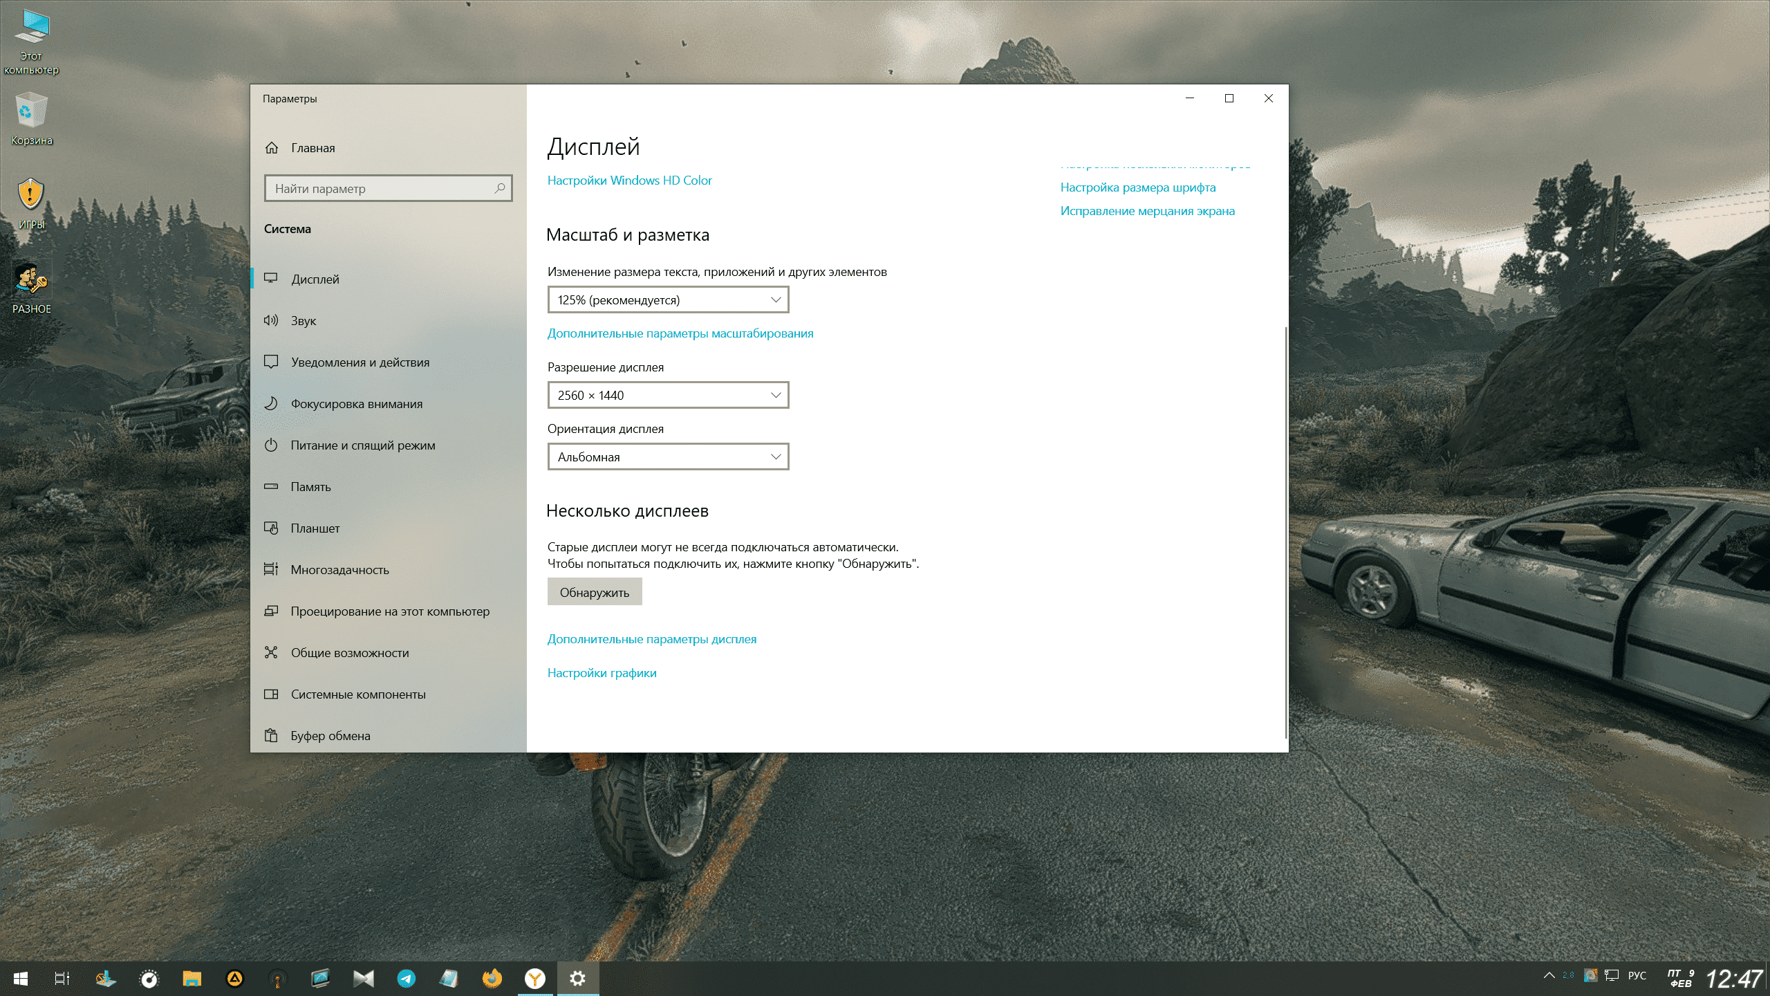Click the search magnifier icon in Найти параметр
Viewport: 1770px width, 996px height.
[500, 188]
